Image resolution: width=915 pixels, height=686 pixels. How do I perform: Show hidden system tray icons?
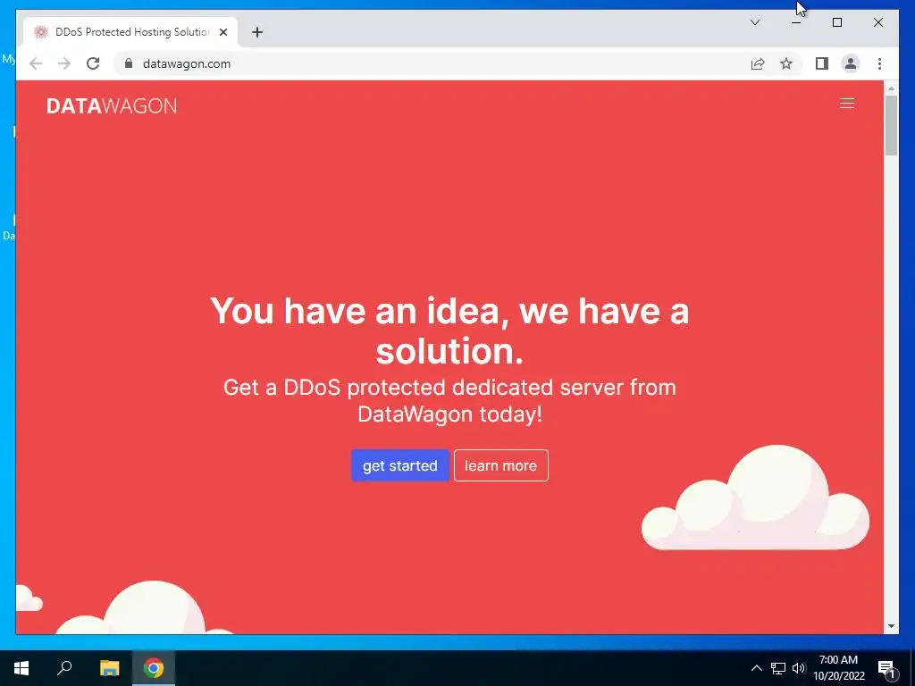pyautogui.click(x=756, y=668)
